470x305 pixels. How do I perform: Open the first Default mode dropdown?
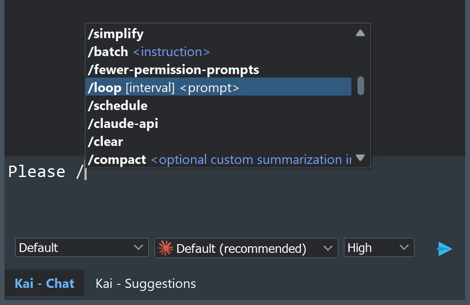click(x=82, y=247)
